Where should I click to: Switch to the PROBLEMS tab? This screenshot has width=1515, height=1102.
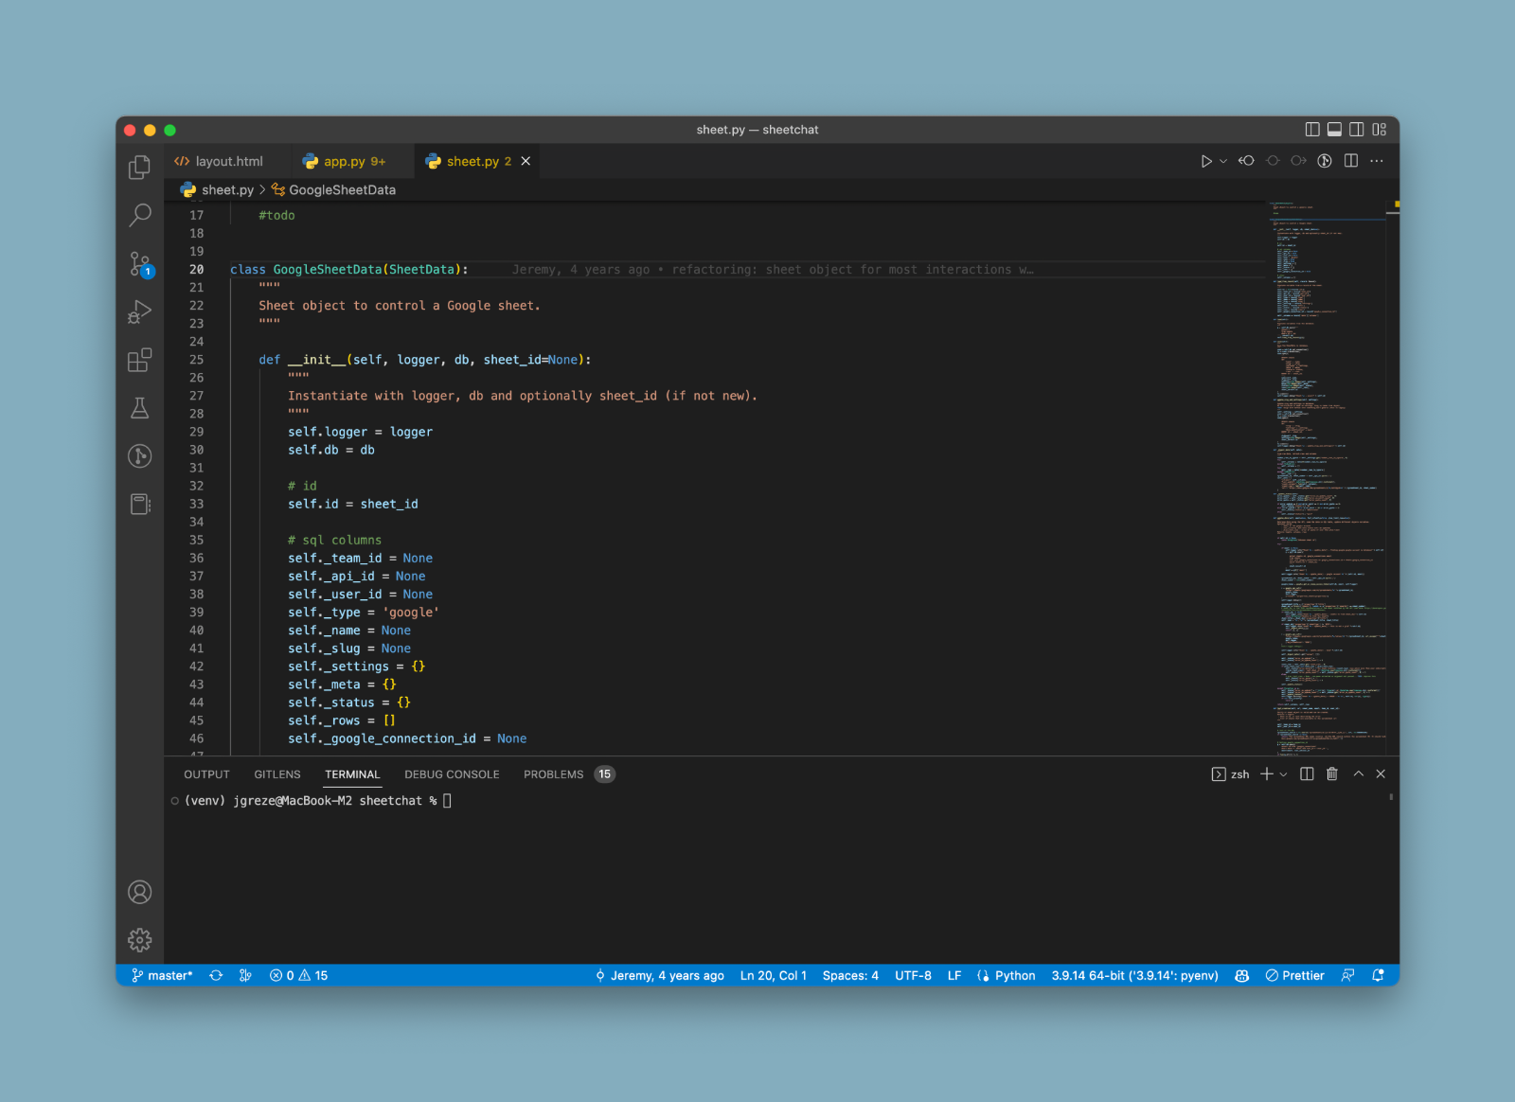[x=553, y=774]
